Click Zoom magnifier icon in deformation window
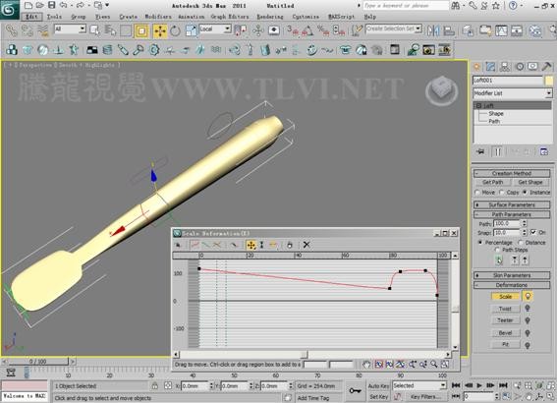The image size is (557, 403). (434, 365)
